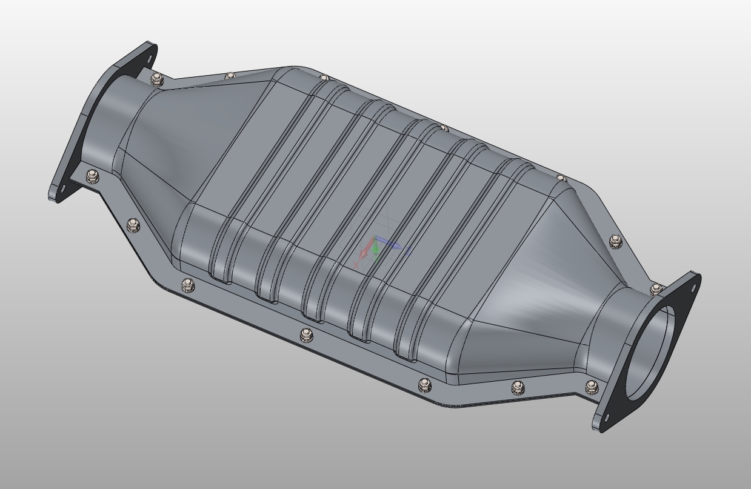This screenshot has width=751, height=489.
Task: Select the top bolt hole in left flange
Action: pos(149,58)
